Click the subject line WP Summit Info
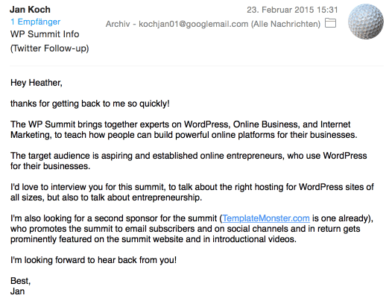Viewport: 389px width, 307px height. click(x=45, y=34)
